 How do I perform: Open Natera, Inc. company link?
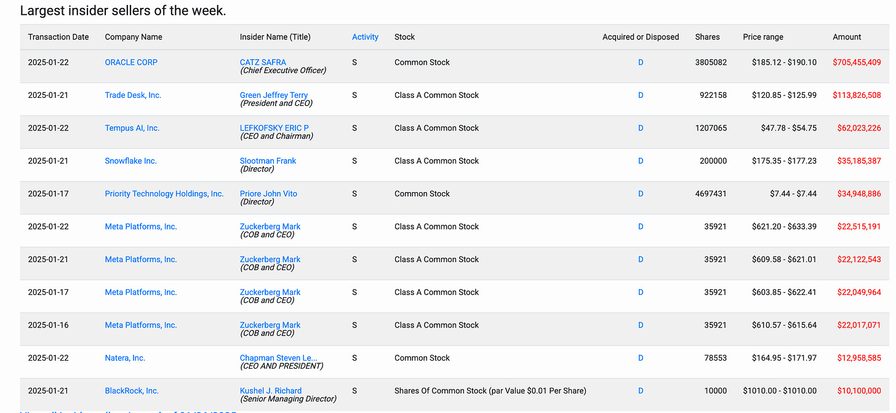(125, 358)
